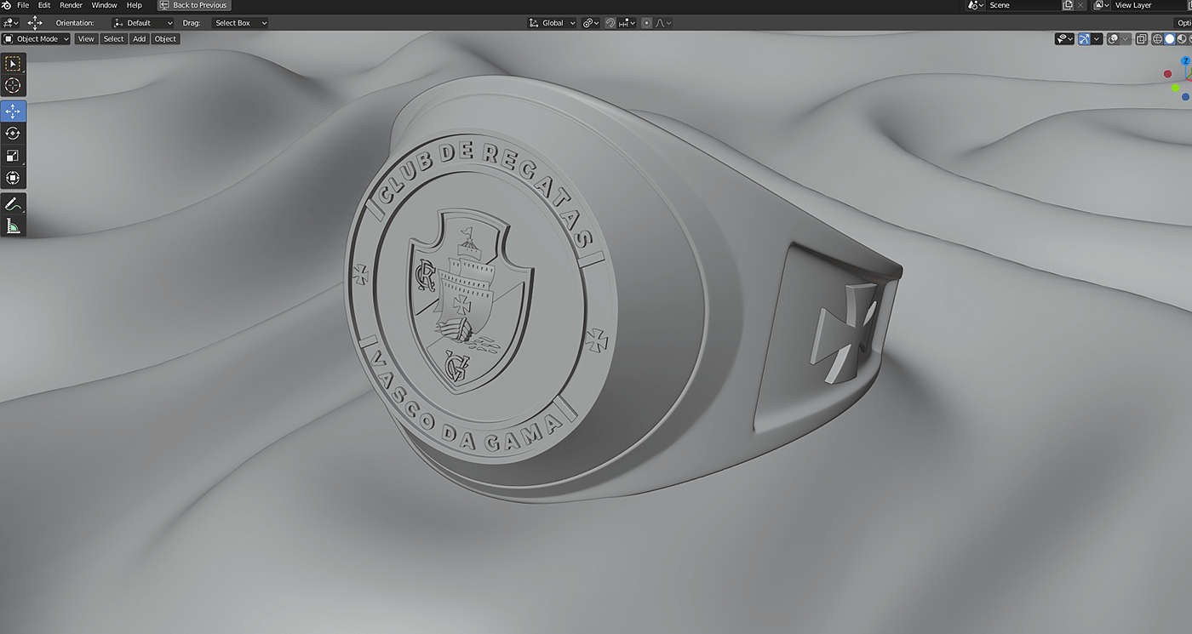Open the overlays options dropdown arrow

pos(1125,38)
